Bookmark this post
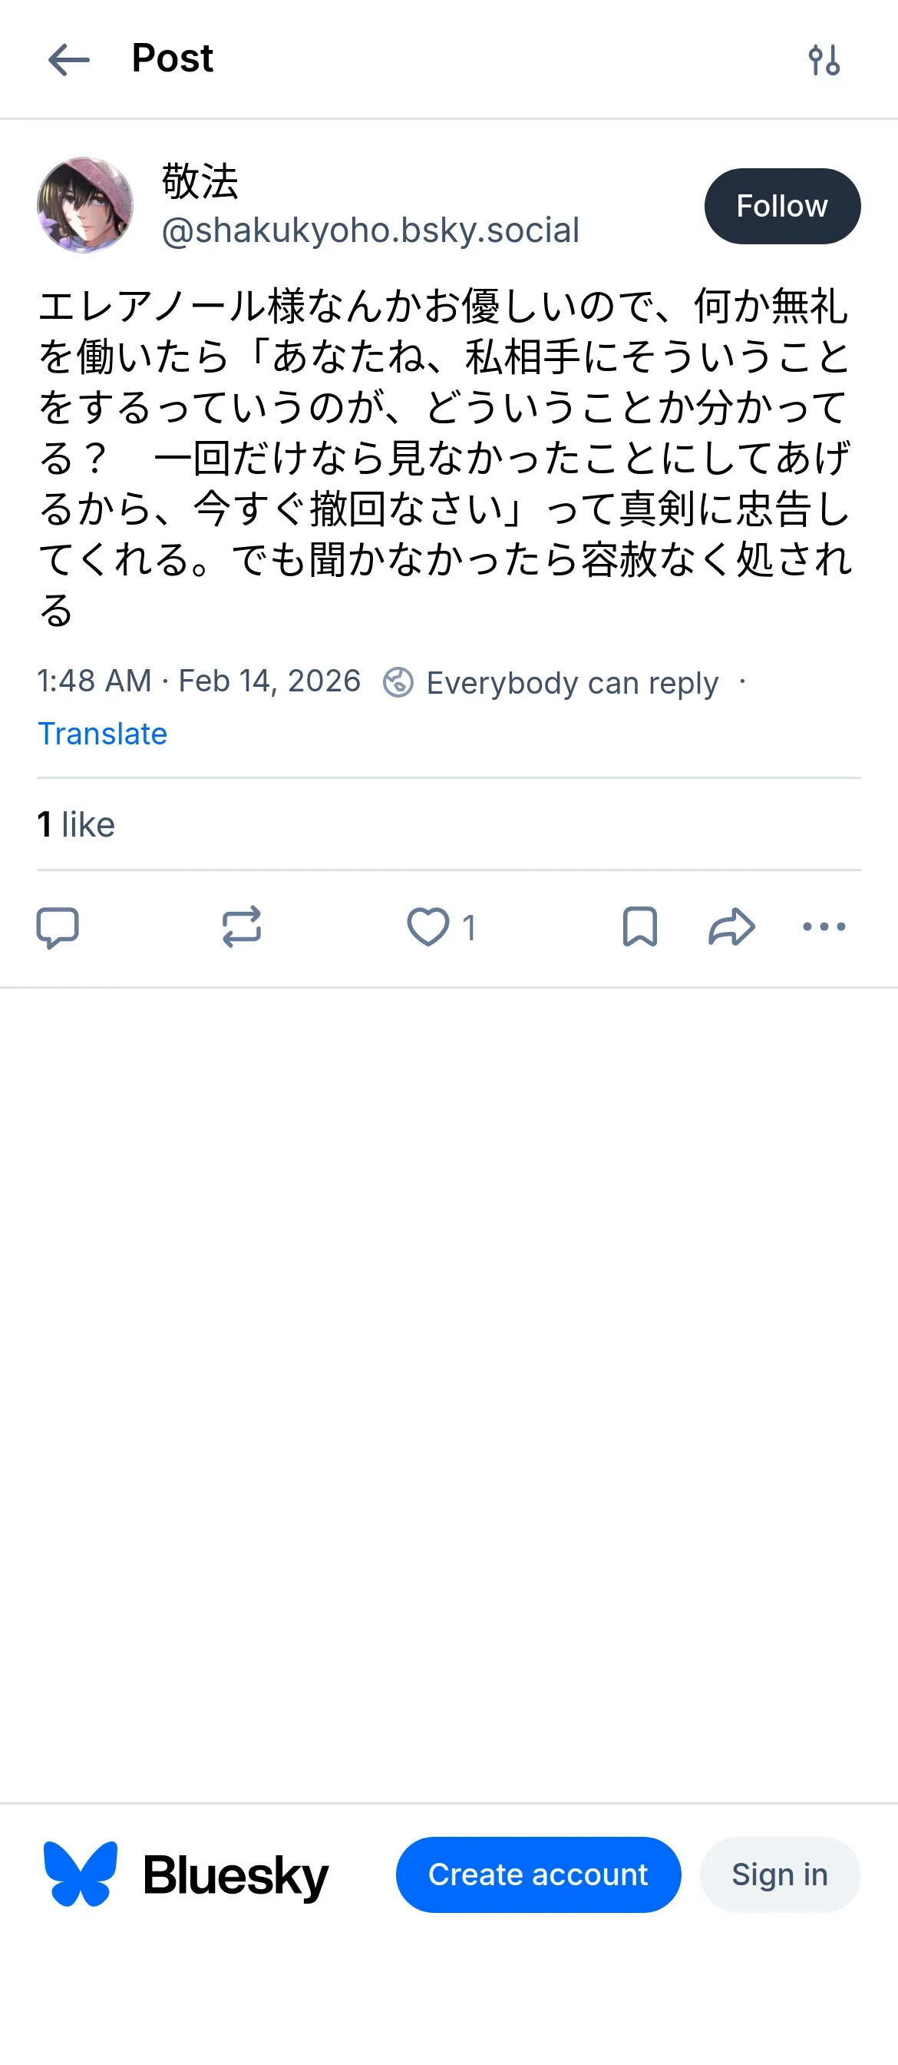Viewport: 898px width, 2065px height. pyautogui.click(x=639, y=927)
